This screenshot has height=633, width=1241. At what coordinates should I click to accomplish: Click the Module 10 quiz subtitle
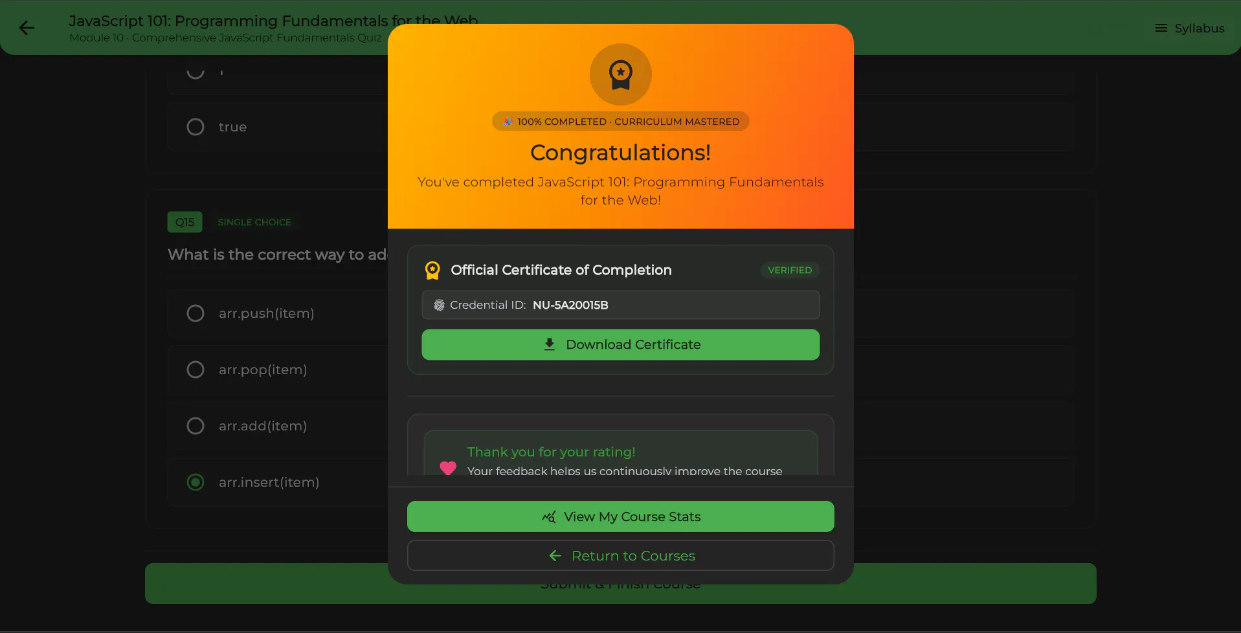click(225, 38)
